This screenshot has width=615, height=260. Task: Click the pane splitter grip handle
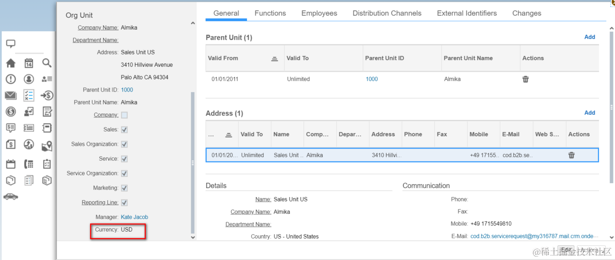pyautogui.click(x=192, y=163)
